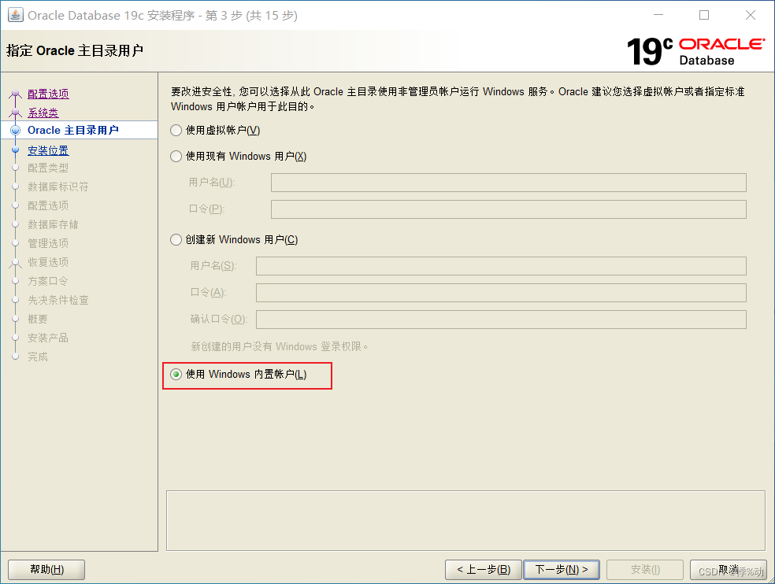This screenshot has height=584, width=775.
Task: Click the 配置类型 step in sidebar
Action: point(48,168)
